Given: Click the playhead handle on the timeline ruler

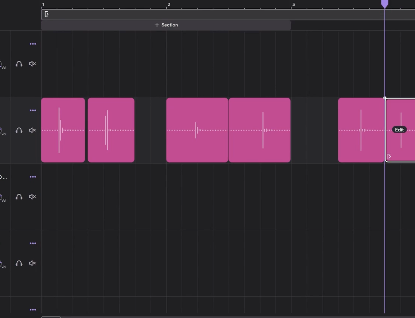Looking at the screenshot, I should (384, 4).
